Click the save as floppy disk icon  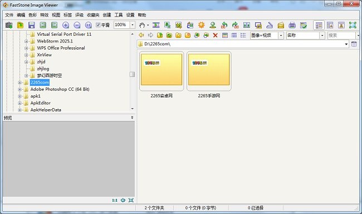pos(31,25)
